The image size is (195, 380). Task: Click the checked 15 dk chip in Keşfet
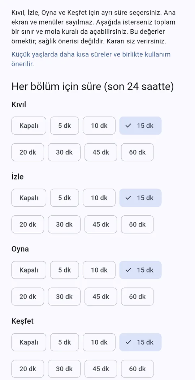(140, 342)
